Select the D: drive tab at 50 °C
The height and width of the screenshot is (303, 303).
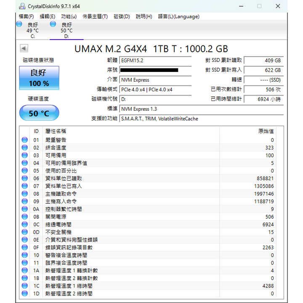pyautogui.click(x=66, y=30)
